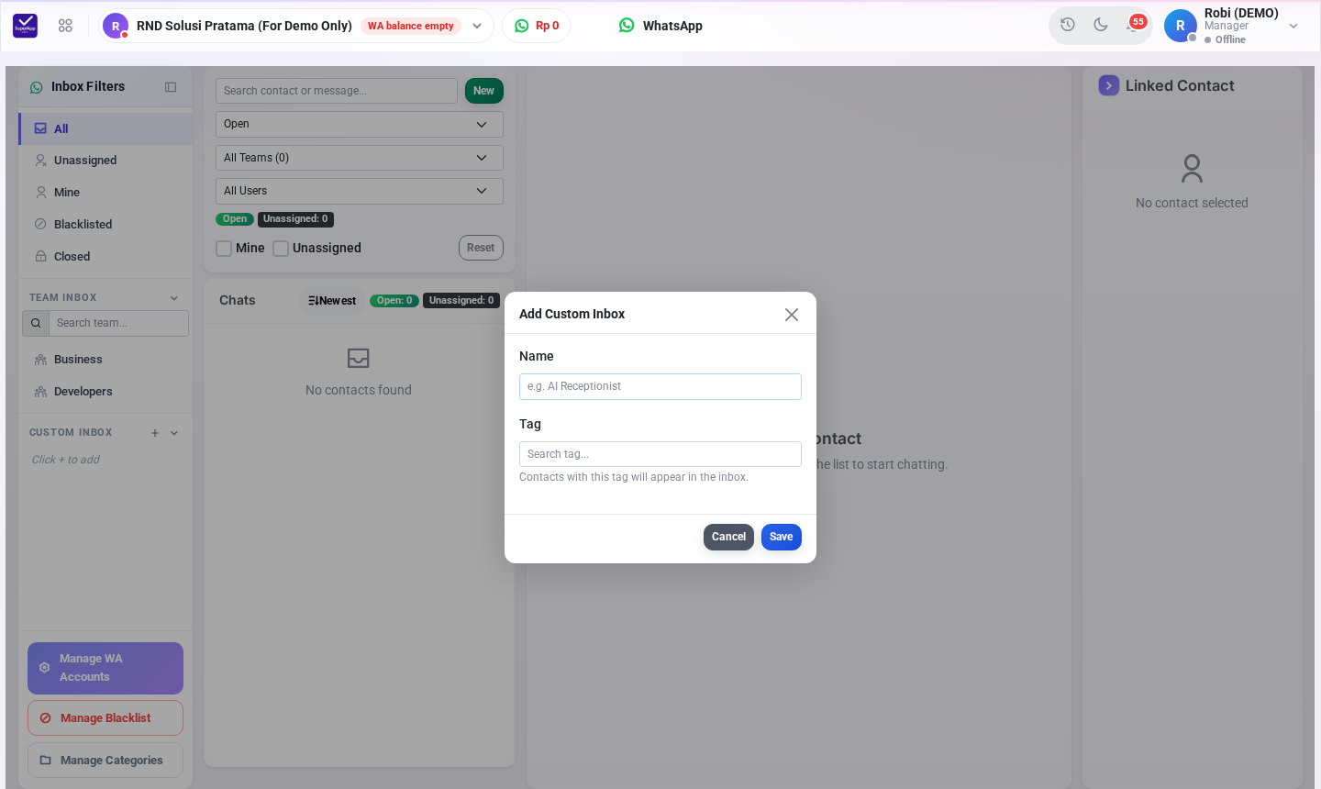1321x789 pixels.
Task: Click the empty inbox tray icon
Action: (359, 358)
